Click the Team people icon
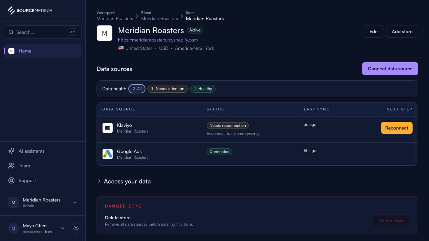 11,166
